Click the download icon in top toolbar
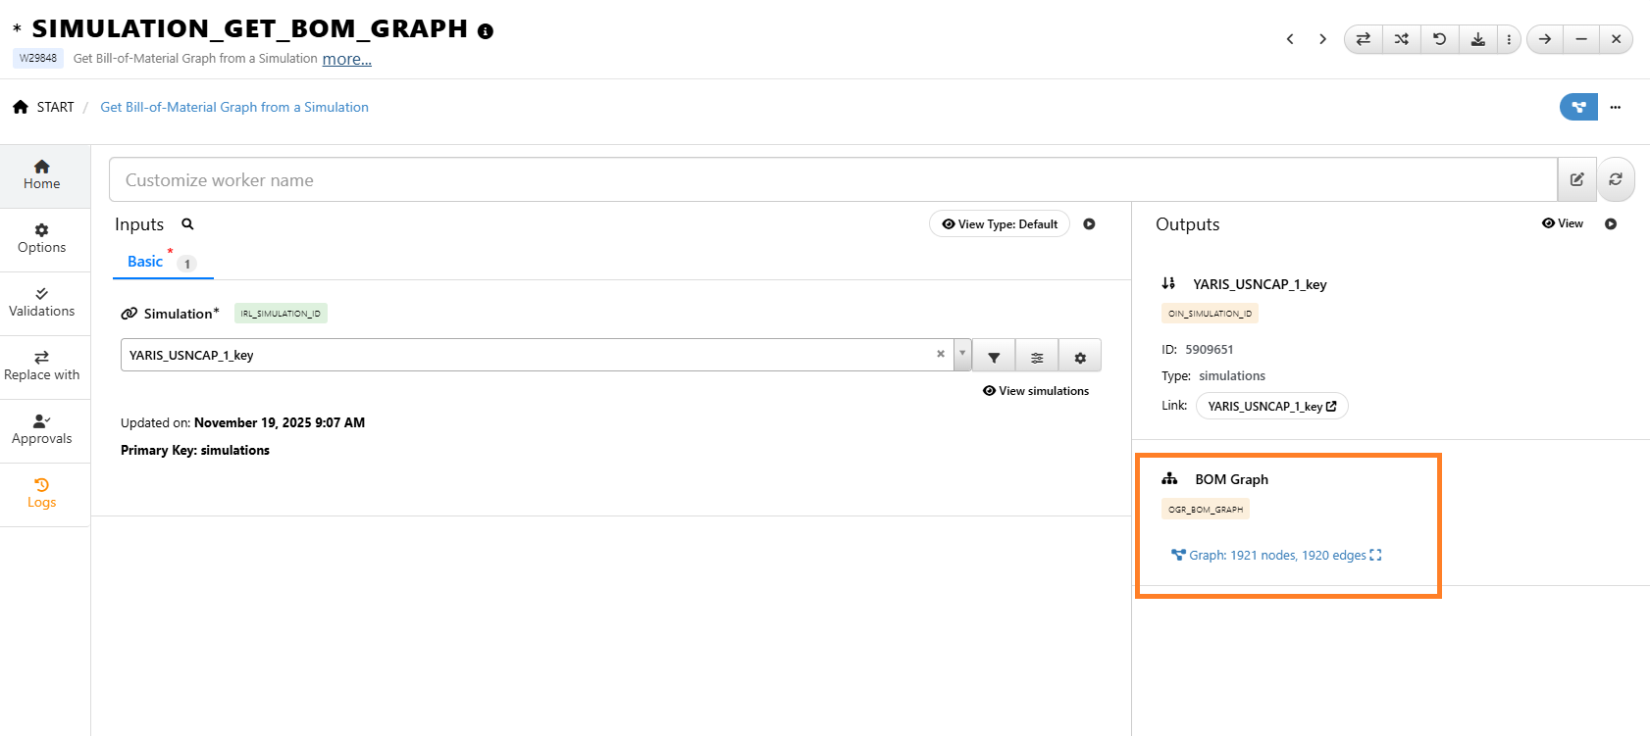 (x=1477, y=39)
